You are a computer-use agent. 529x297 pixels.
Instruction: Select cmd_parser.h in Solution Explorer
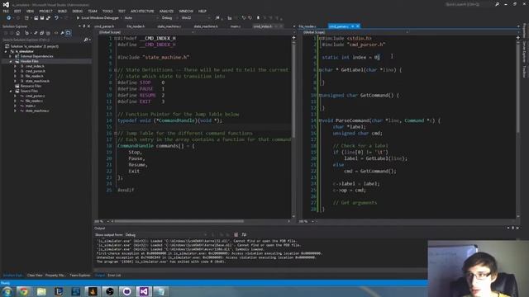pyautogui.click(x=36, y=72)
